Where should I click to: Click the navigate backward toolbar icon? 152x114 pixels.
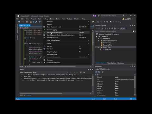point(19,22)
